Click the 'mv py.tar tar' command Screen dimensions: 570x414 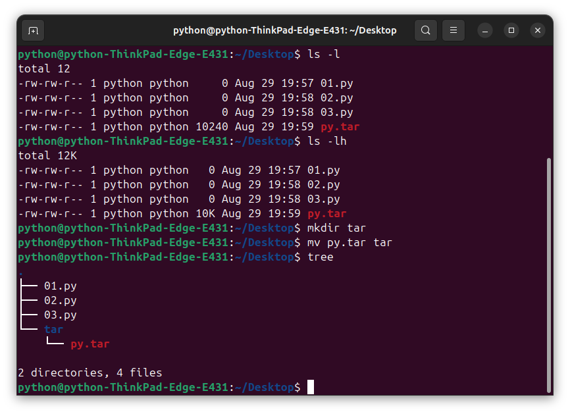(x=350, y=243)
